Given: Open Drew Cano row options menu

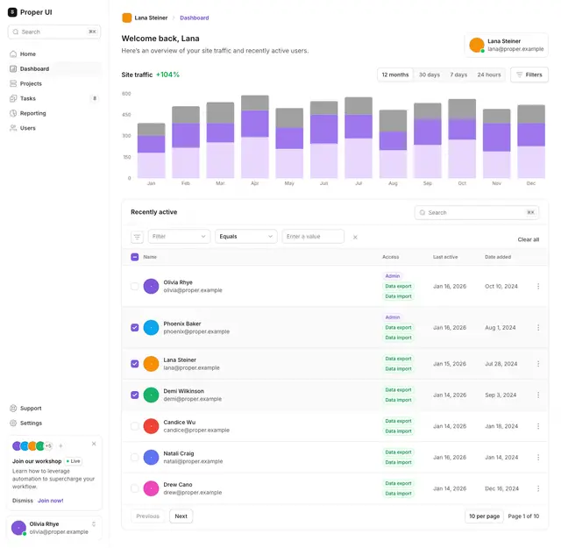Looking at the screenshot, I should pyautogui.click(x=538, y=488).
